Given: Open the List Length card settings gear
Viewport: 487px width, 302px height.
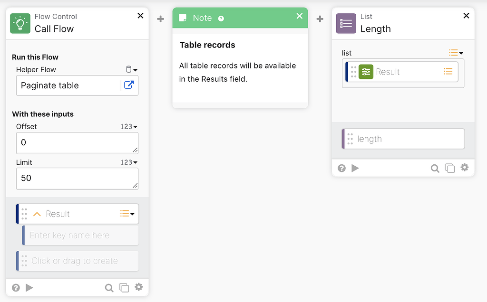Looking at the screenshot, I should (x=464, y=168).
